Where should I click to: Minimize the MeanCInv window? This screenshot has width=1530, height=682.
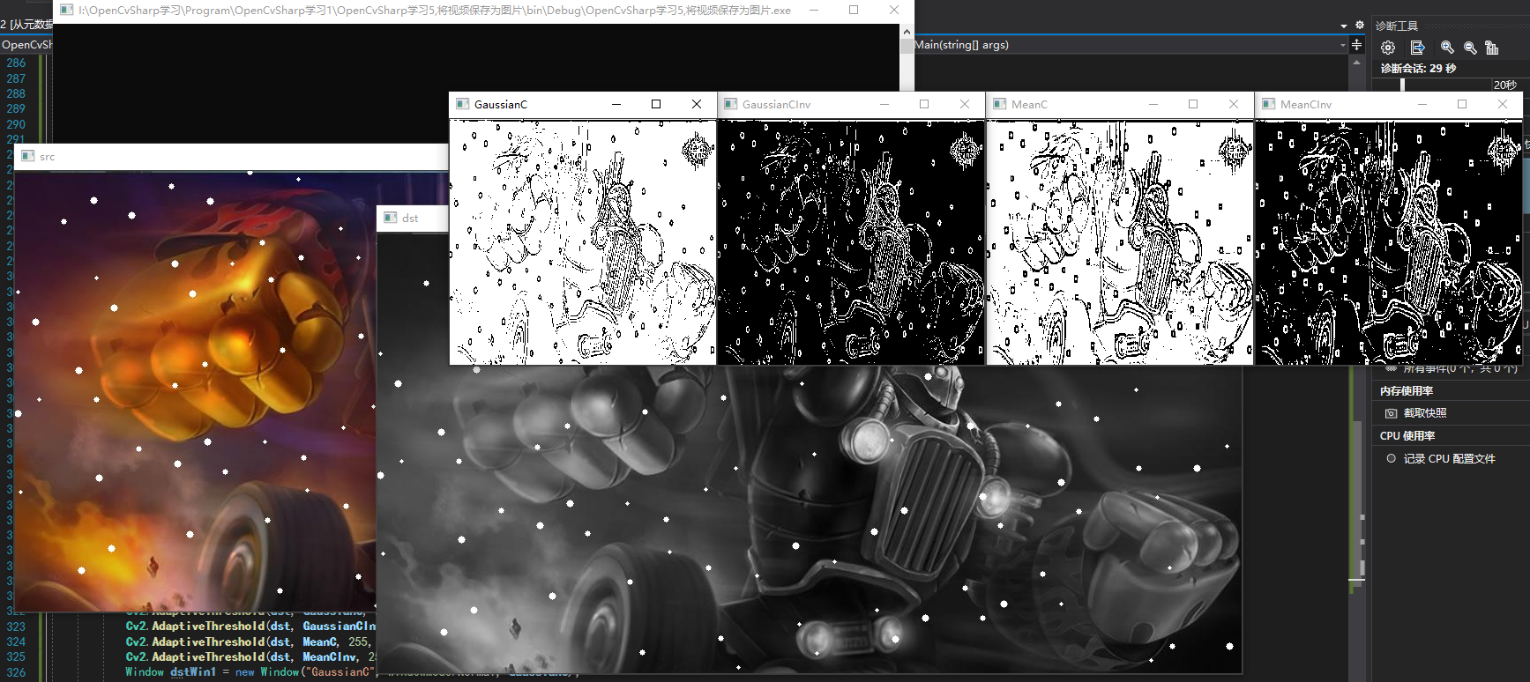[x=1422, y=104]
